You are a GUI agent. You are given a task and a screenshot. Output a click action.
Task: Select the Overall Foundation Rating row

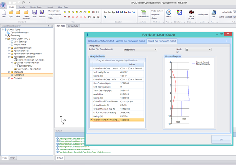pos(117,120)
